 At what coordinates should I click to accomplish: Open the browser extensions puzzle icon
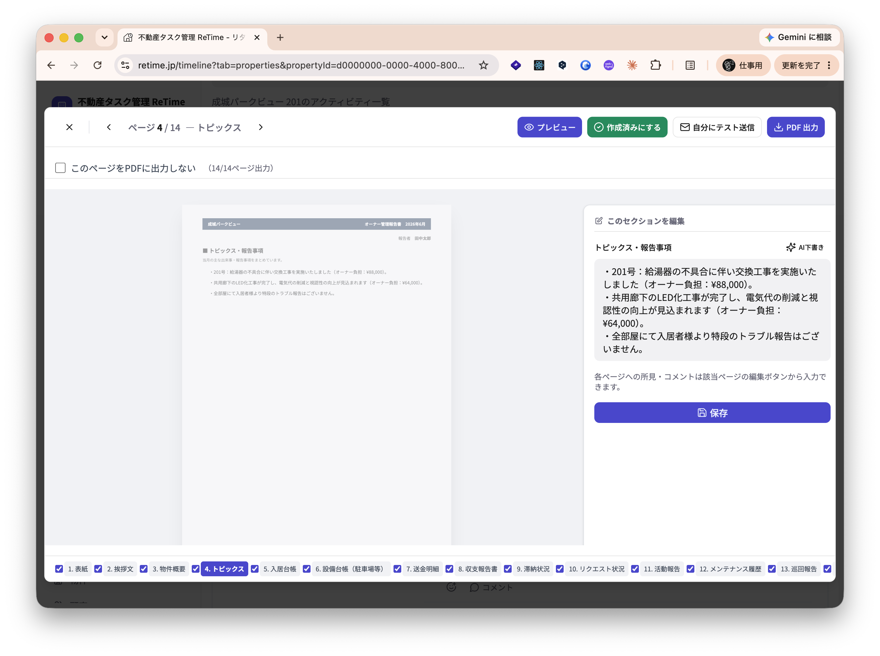pyautogui.click(x=655, y=65)
